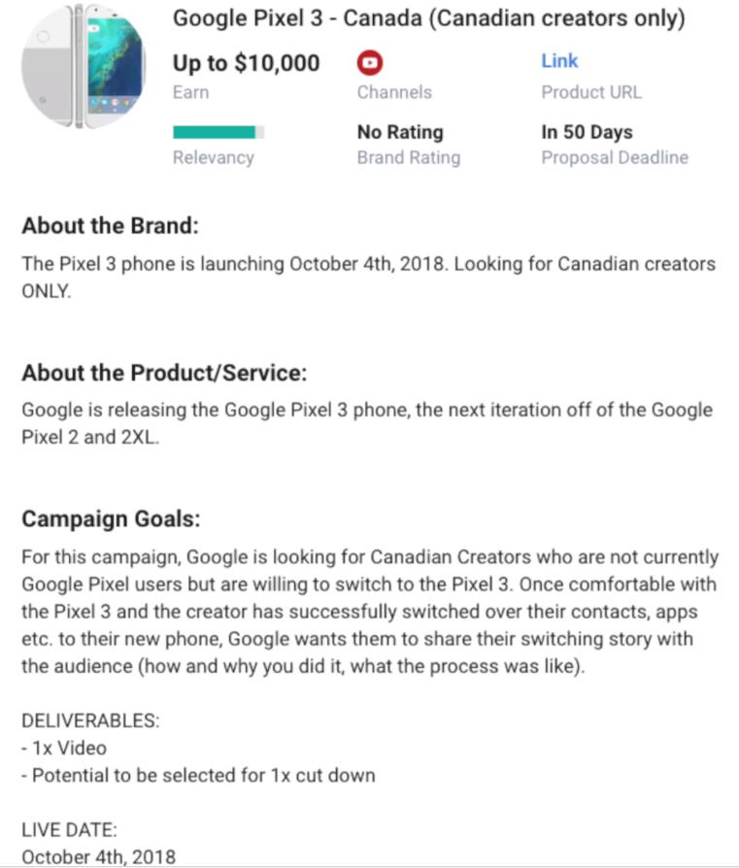The height and width of the screenshot is (868, 739).
Task: Click the teal Relevancy progress bar
Action: pyautogui.click(x=218, y=132)
